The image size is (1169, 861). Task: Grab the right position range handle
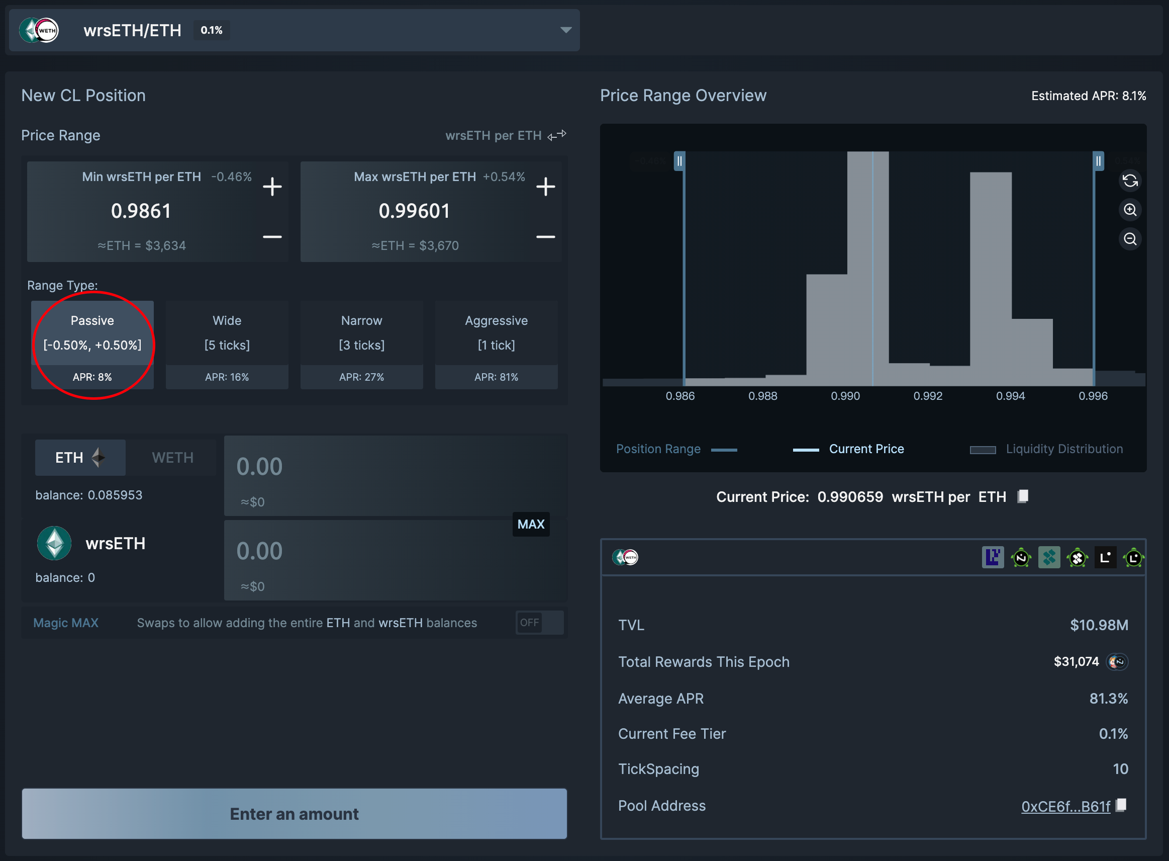point(1098,161)
